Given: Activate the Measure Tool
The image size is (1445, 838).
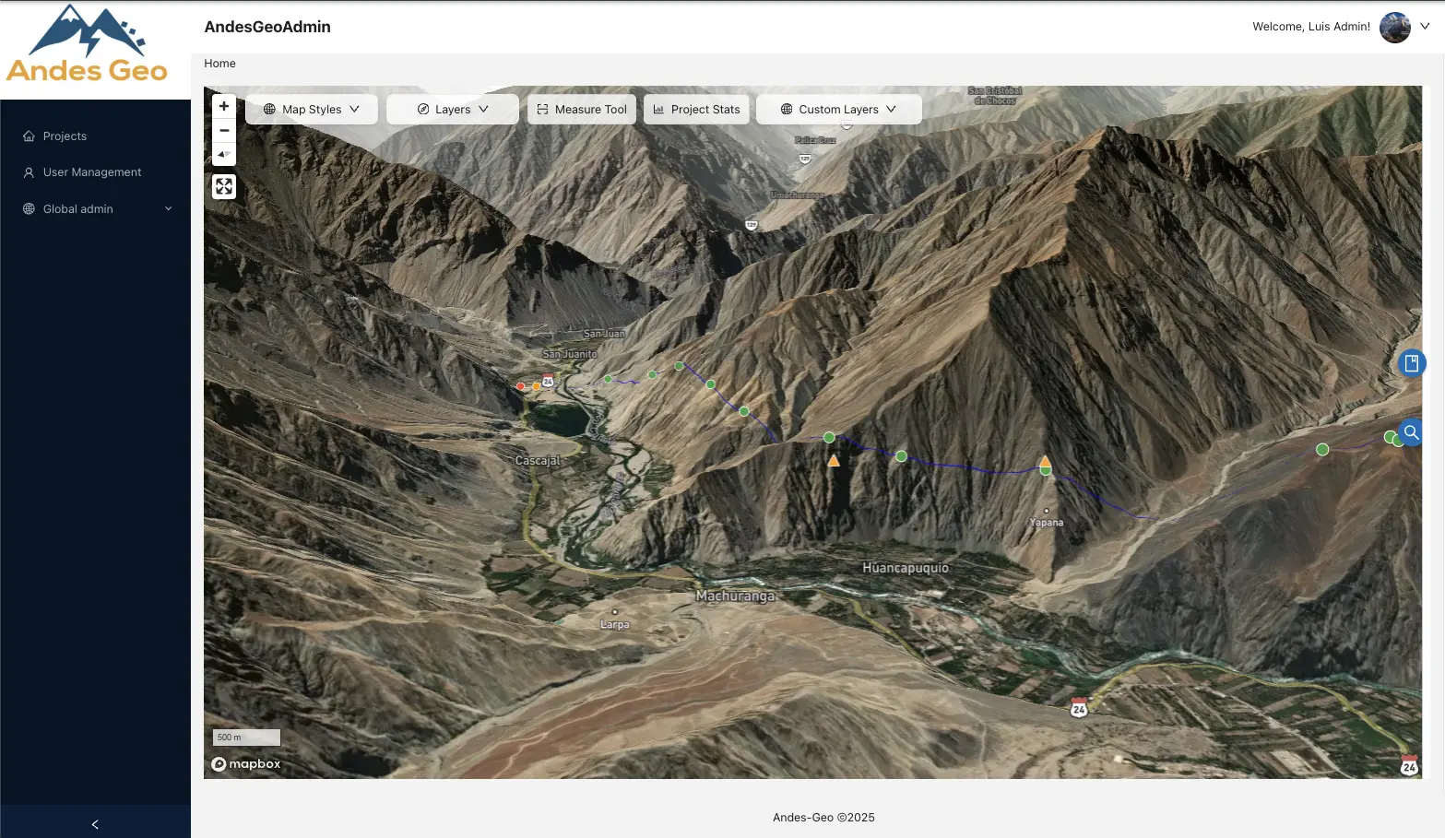Looking at the screenshot, I should pyautogui.click(x=582, y=110).
